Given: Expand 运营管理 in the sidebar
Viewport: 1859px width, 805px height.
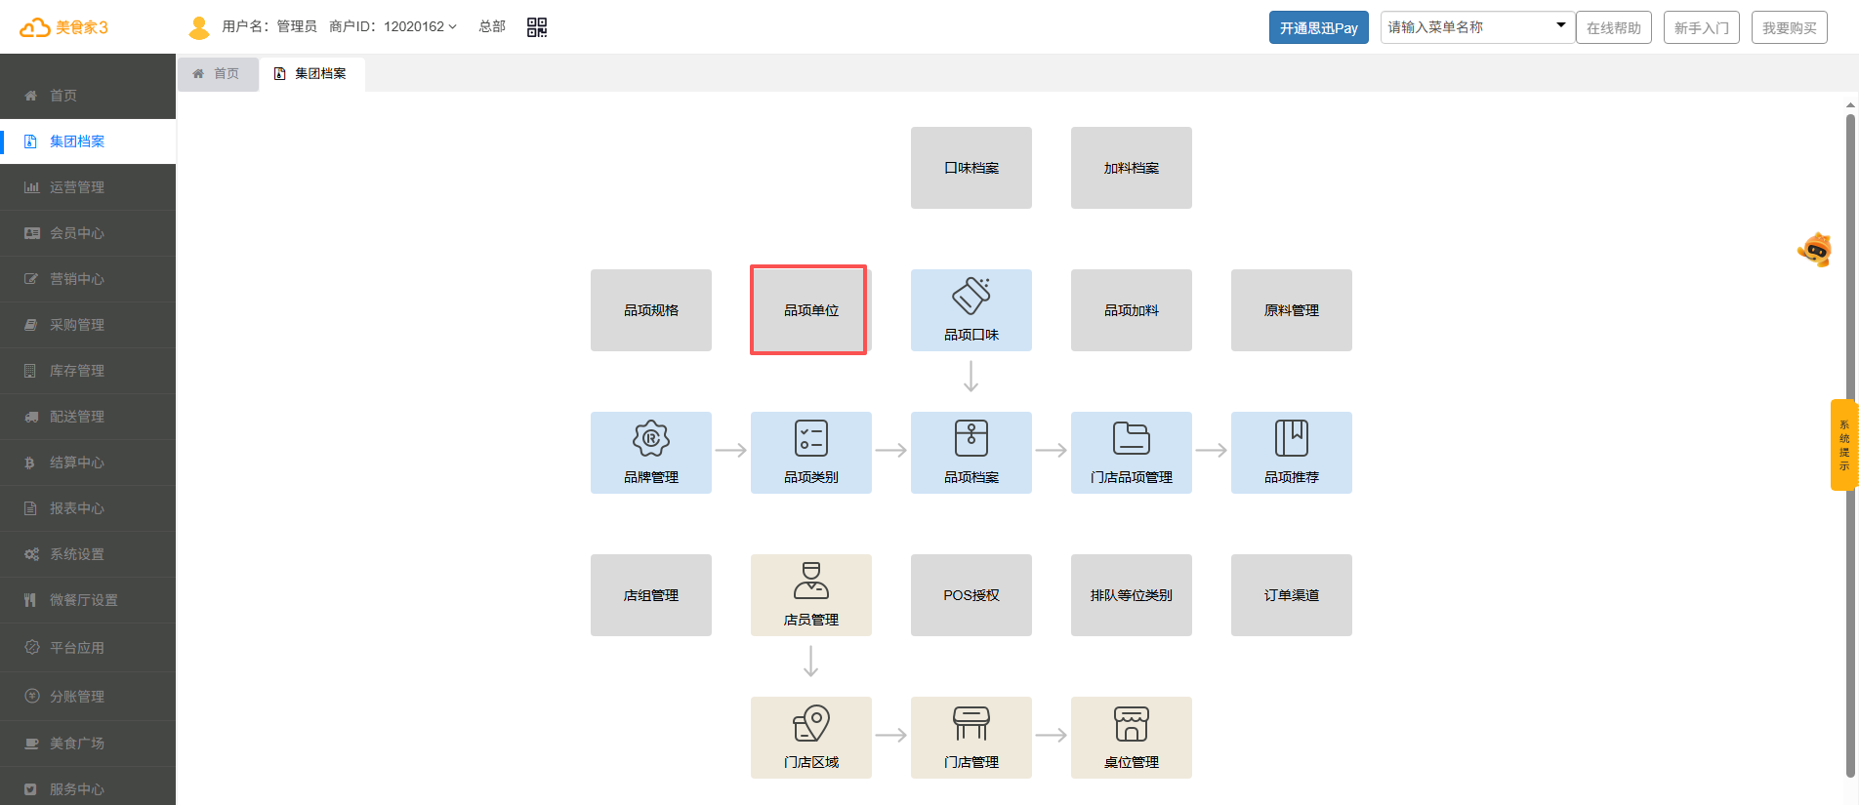Looking at the screenshot, I should pyautogui.click(x=77, y=187).
